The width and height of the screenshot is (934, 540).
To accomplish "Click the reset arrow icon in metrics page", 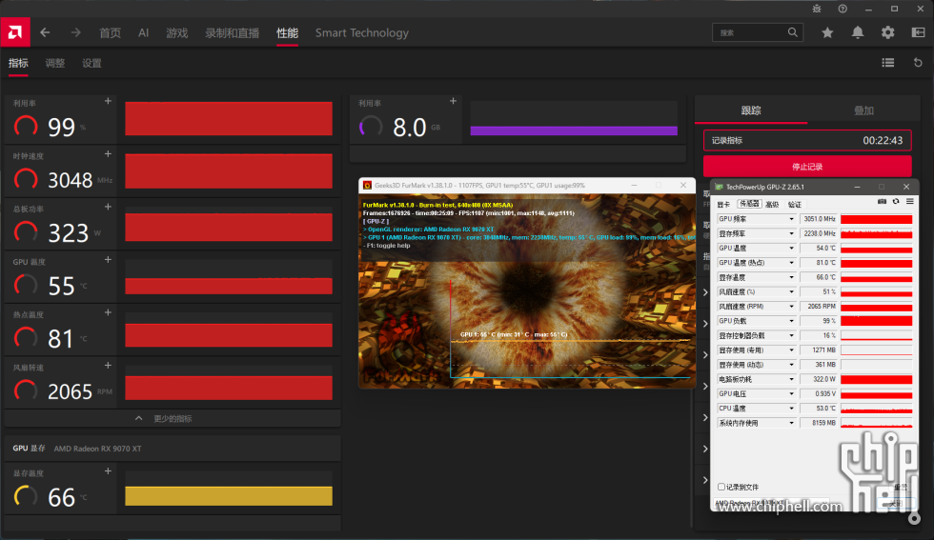I will (918, 63).
